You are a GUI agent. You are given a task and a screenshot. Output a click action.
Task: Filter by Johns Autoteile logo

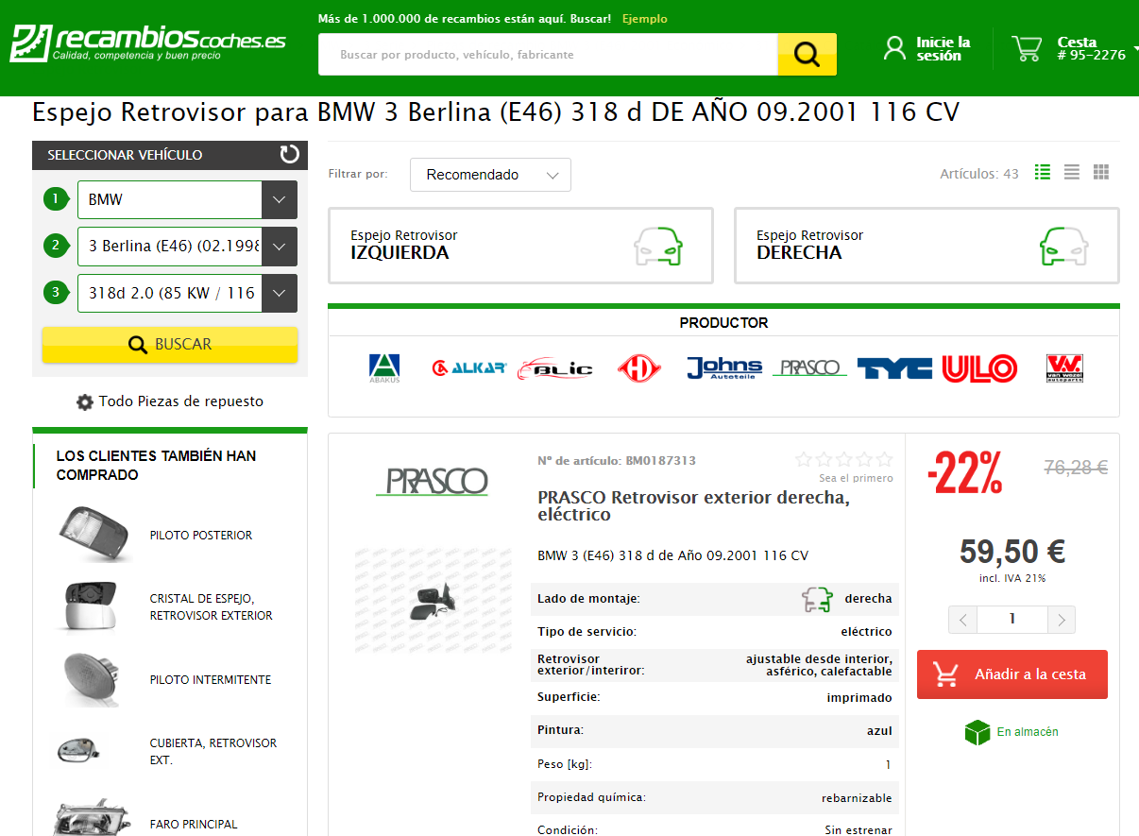(723, 367)
